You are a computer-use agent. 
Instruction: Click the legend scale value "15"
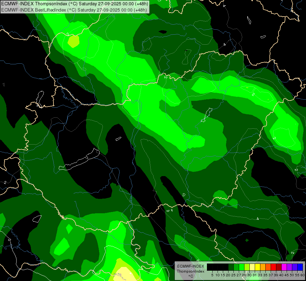(x=223, y=275)
